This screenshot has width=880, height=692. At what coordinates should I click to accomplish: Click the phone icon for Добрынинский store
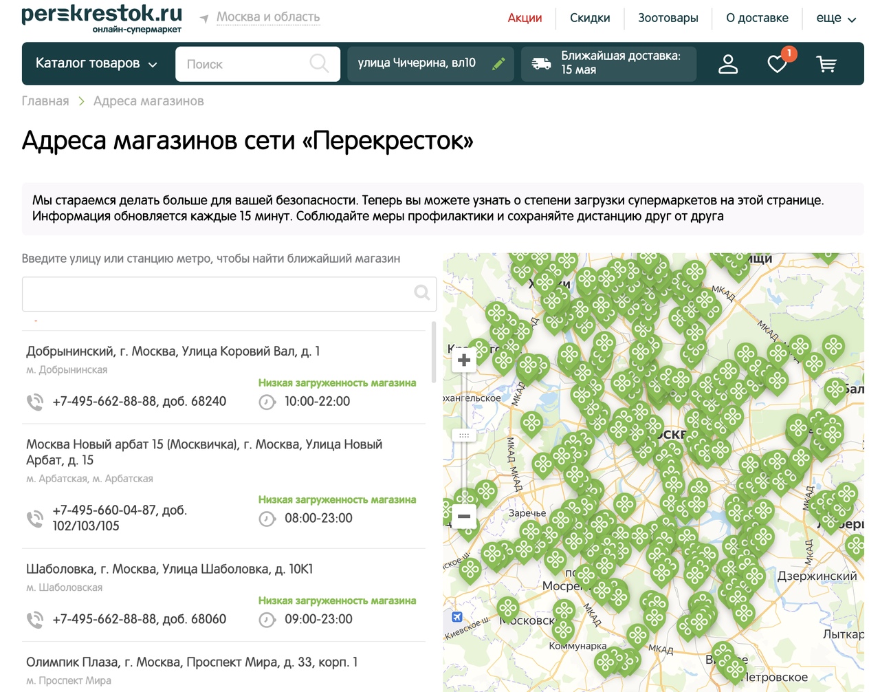[34, 402]
